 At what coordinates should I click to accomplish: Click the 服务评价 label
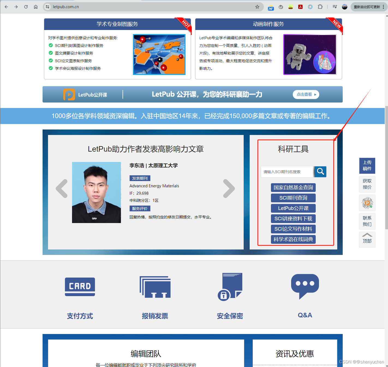[140, 209]
